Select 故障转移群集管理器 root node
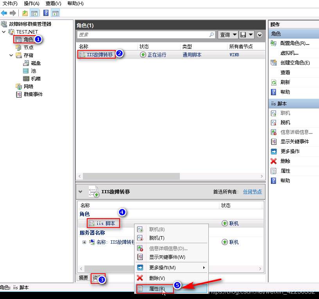 click(30, 24)
